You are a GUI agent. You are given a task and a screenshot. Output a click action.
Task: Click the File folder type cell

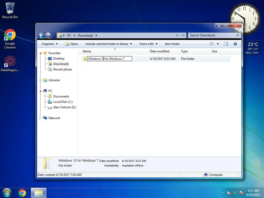[x=188, y=59]
